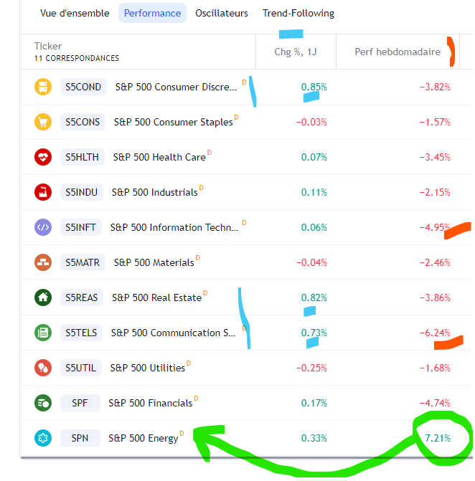475x481 pixels.
Task: Select S&P 500 Consumer Discre... name
Action: tap(176, 87)
